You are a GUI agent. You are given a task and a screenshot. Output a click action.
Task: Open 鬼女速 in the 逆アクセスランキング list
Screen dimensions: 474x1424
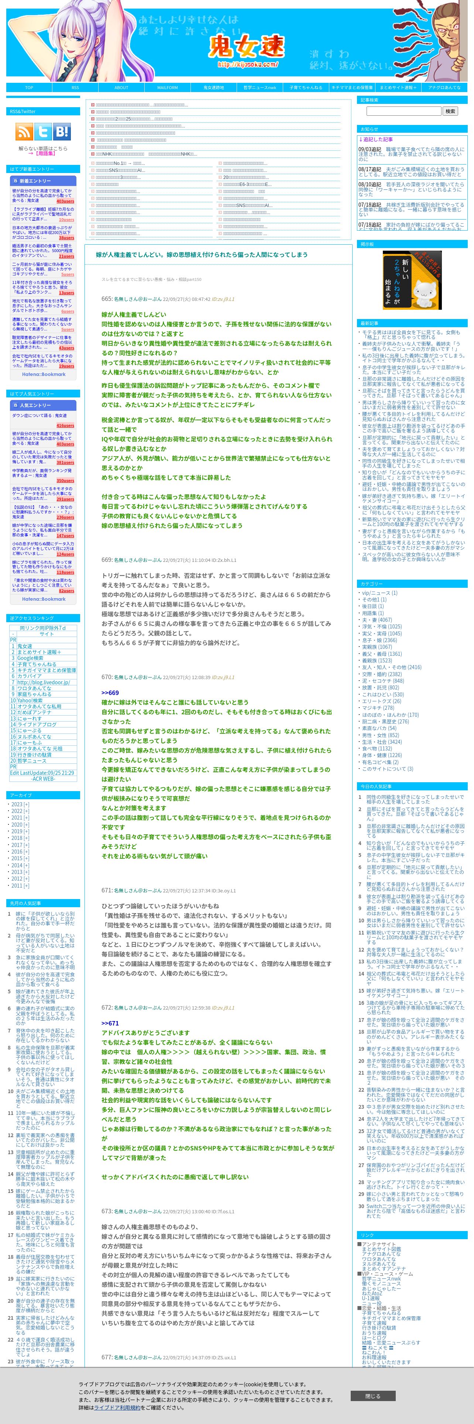tap(24, 646)
